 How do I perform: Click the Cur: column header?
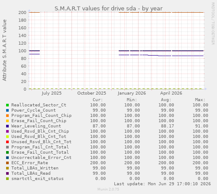98,100
